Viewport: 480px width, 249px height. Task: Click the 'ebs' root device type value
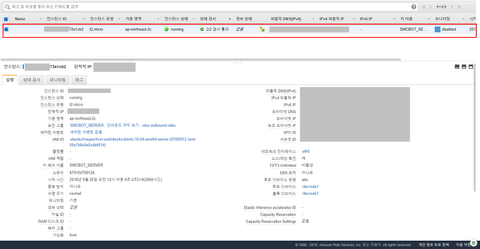pos(305,180)
